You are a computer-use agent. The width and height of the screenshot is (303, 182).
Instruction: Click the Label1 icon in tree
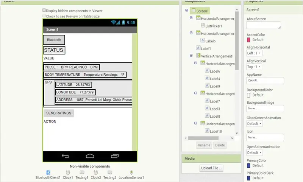click(x=198, y=48)
